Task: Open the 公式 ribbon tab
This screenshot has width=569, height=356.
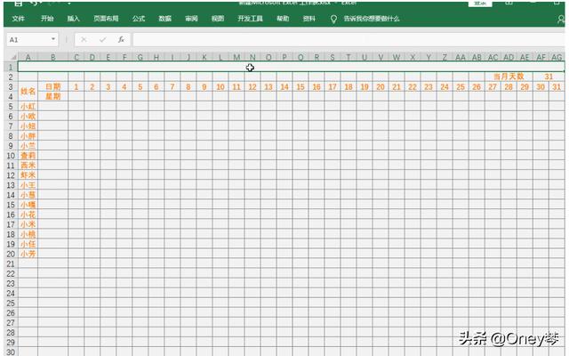Action: point(139,18)
